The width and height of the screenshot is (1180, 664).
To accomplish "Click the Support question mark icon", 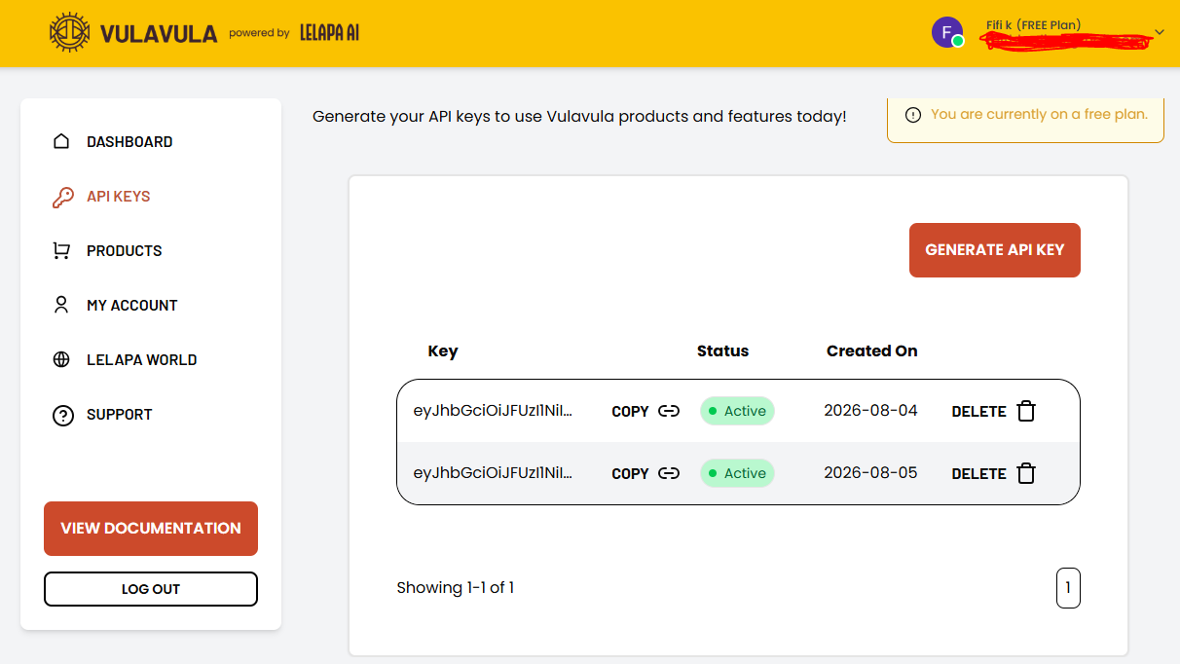I will click(x=62, y=416).
